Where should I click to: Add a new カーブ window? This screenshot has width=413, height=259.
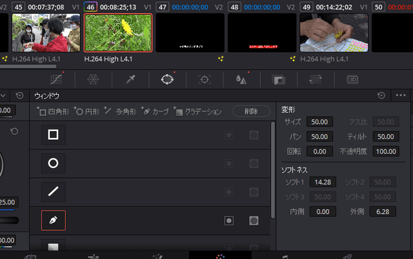point(155,111)
